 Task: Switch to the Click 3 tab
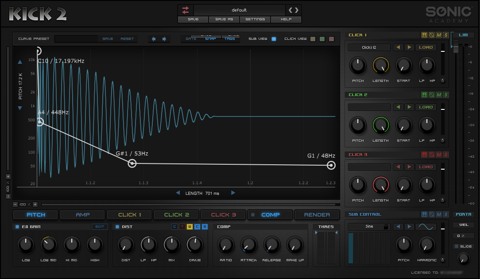pos(224,215)
